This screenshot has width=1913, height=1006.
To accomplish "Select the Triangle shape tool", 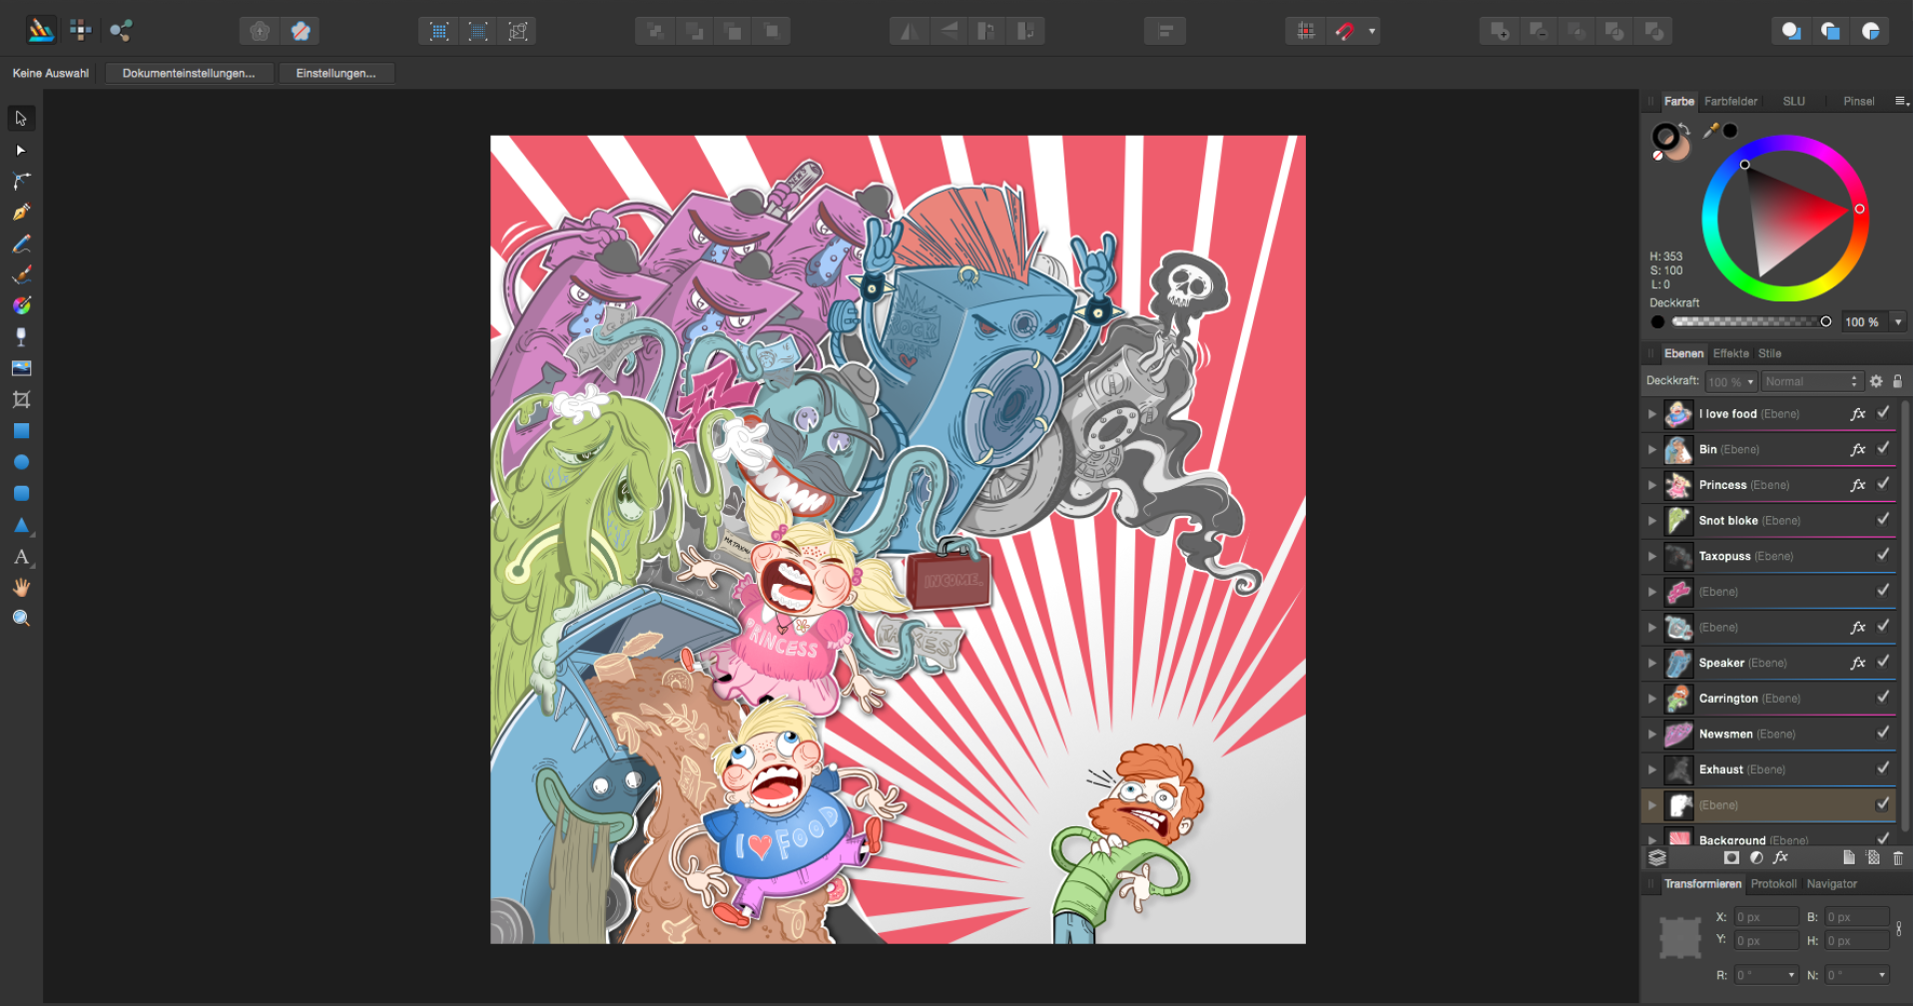I will click(21, 525).
